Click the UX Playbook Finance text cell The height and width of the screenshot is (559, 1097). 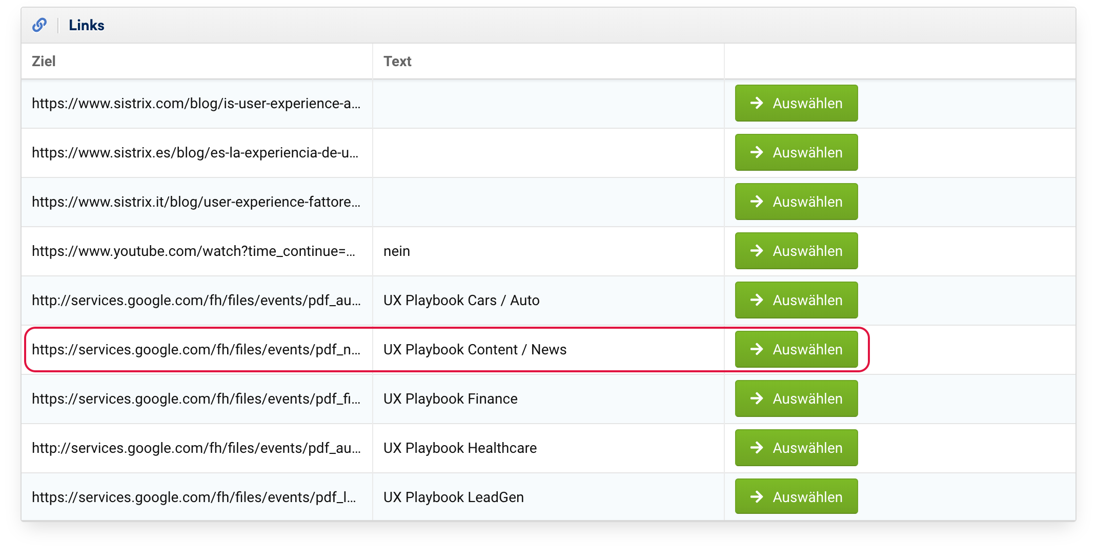click(x=450, y=399)
